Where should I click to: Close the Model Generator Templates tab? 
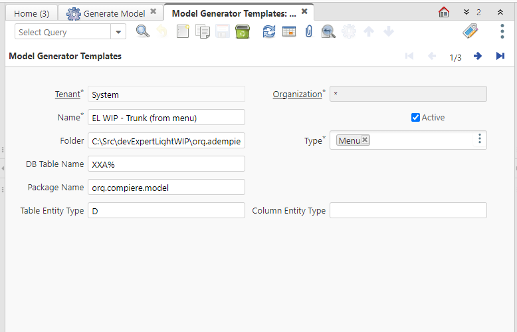tap(304, 11)
